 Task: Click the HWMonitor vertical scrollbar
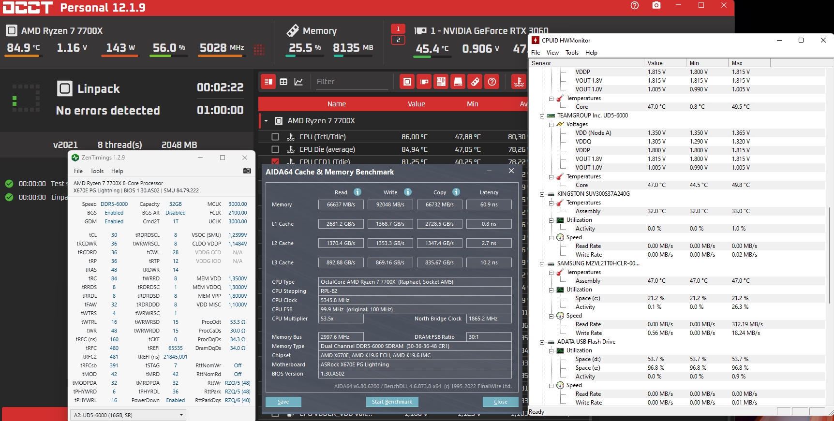pos(830,255)
